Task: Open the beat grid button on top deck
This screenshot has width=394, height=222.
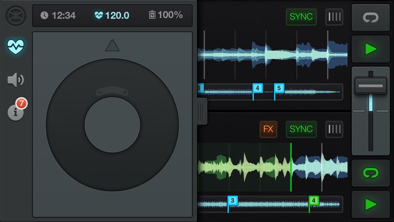Action: (334, 17)
